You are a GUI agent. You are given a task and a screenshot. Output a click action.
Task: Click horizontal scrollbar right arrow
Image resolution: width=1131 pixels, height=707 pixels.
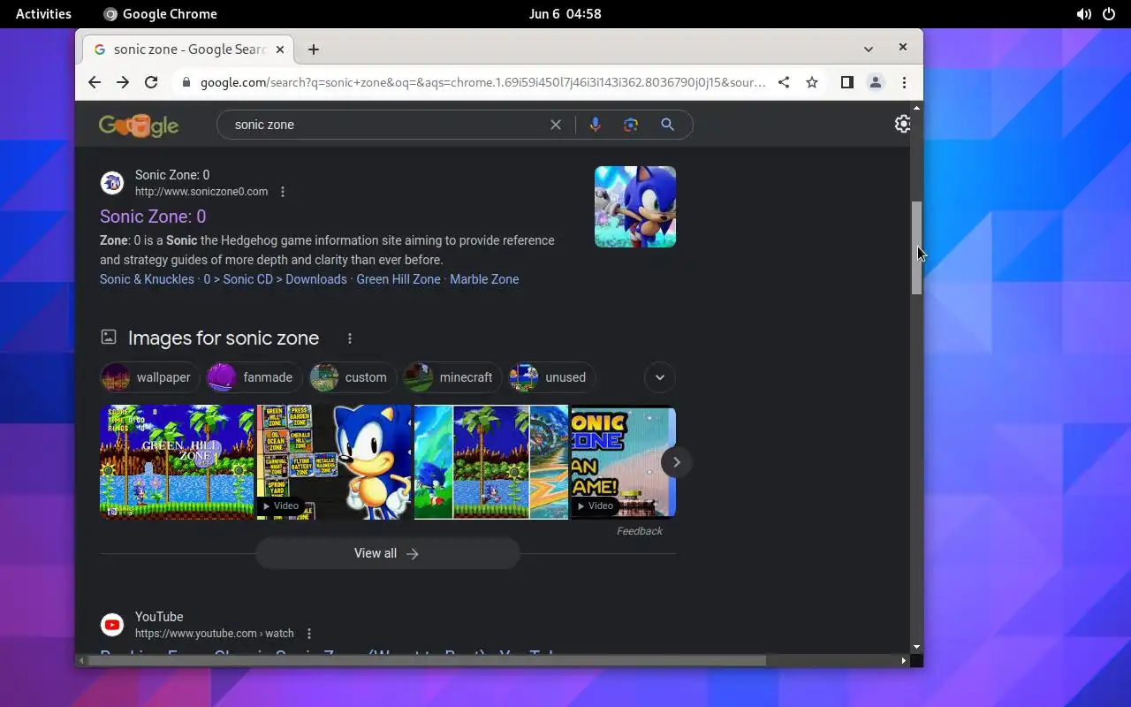[904, 660]
